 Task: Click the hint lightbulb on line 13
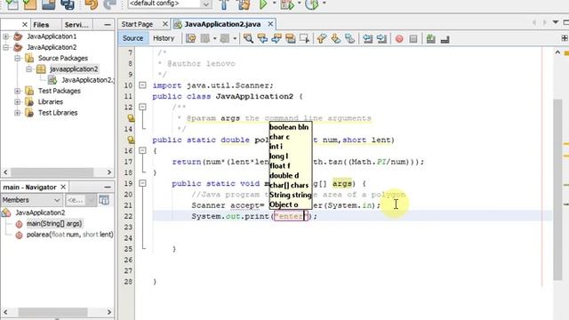click(x=131, y=118)
